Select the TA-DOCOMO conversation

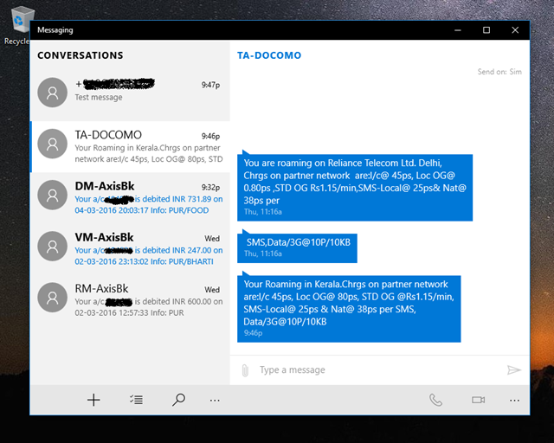tap(130, 147)
